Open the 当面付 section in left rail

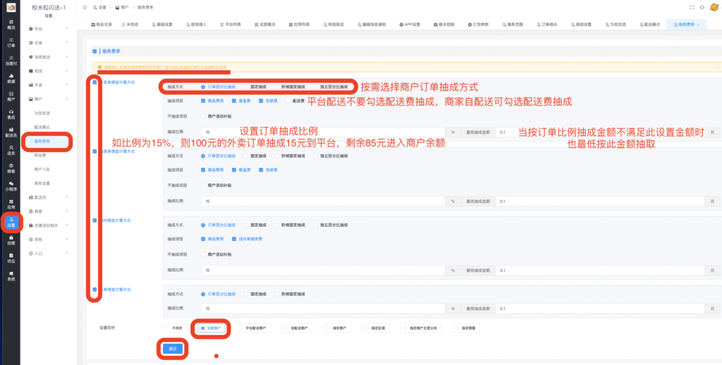point(11,61)
